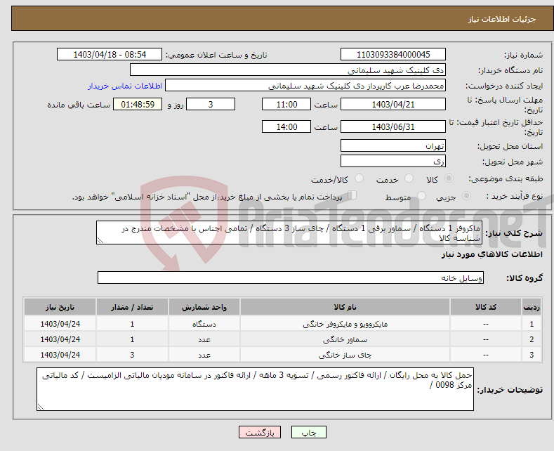Click the واحد شمارش column header
The height and width of the screenshot is (451, 554).
204,307
